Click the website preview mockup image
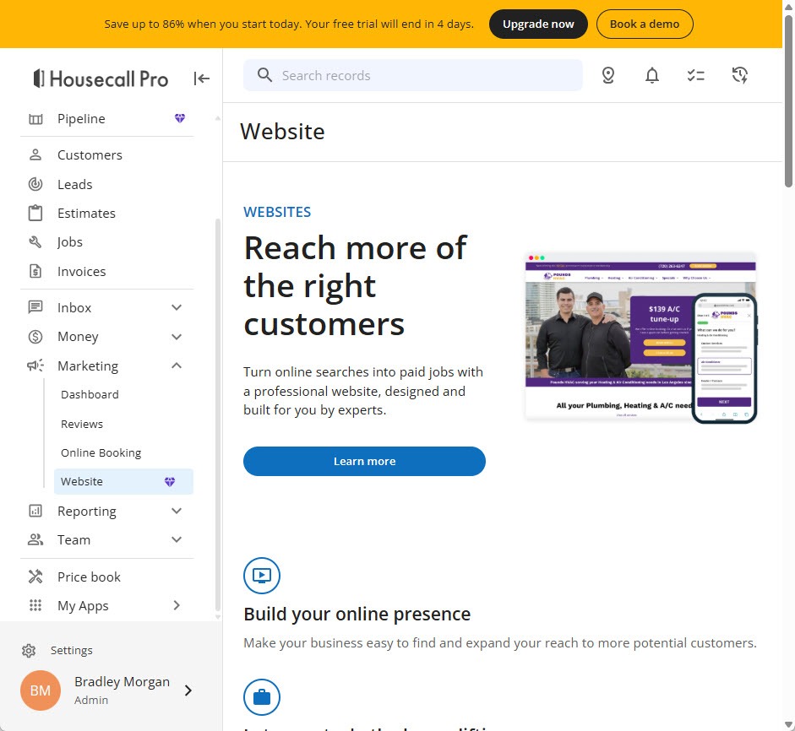Screen dimensions: 795x731 (x=640, y=337)
